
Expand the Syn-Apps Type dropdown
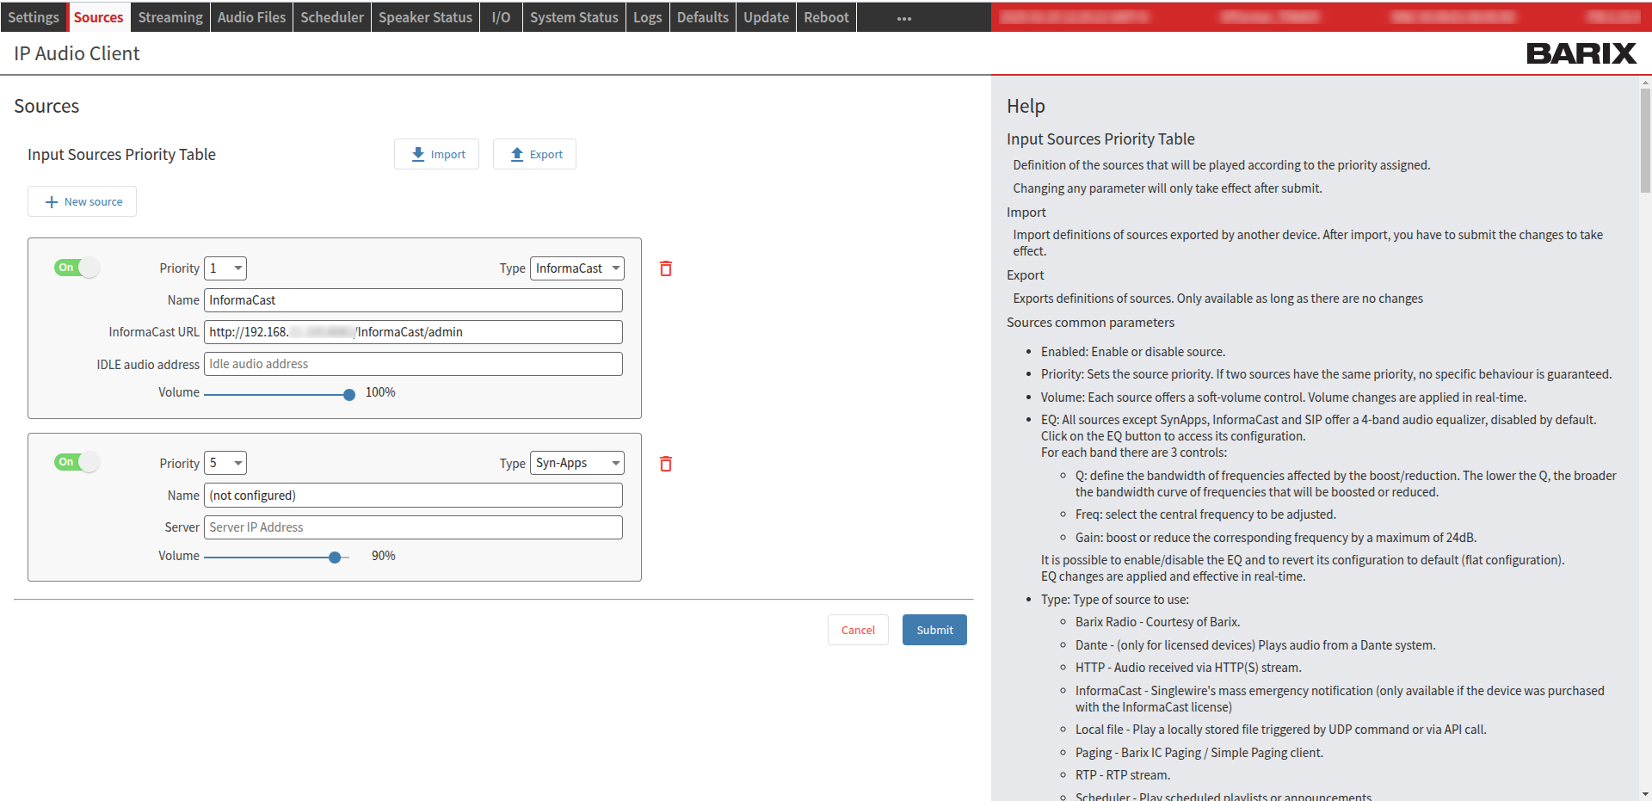(x=576, y=463)
